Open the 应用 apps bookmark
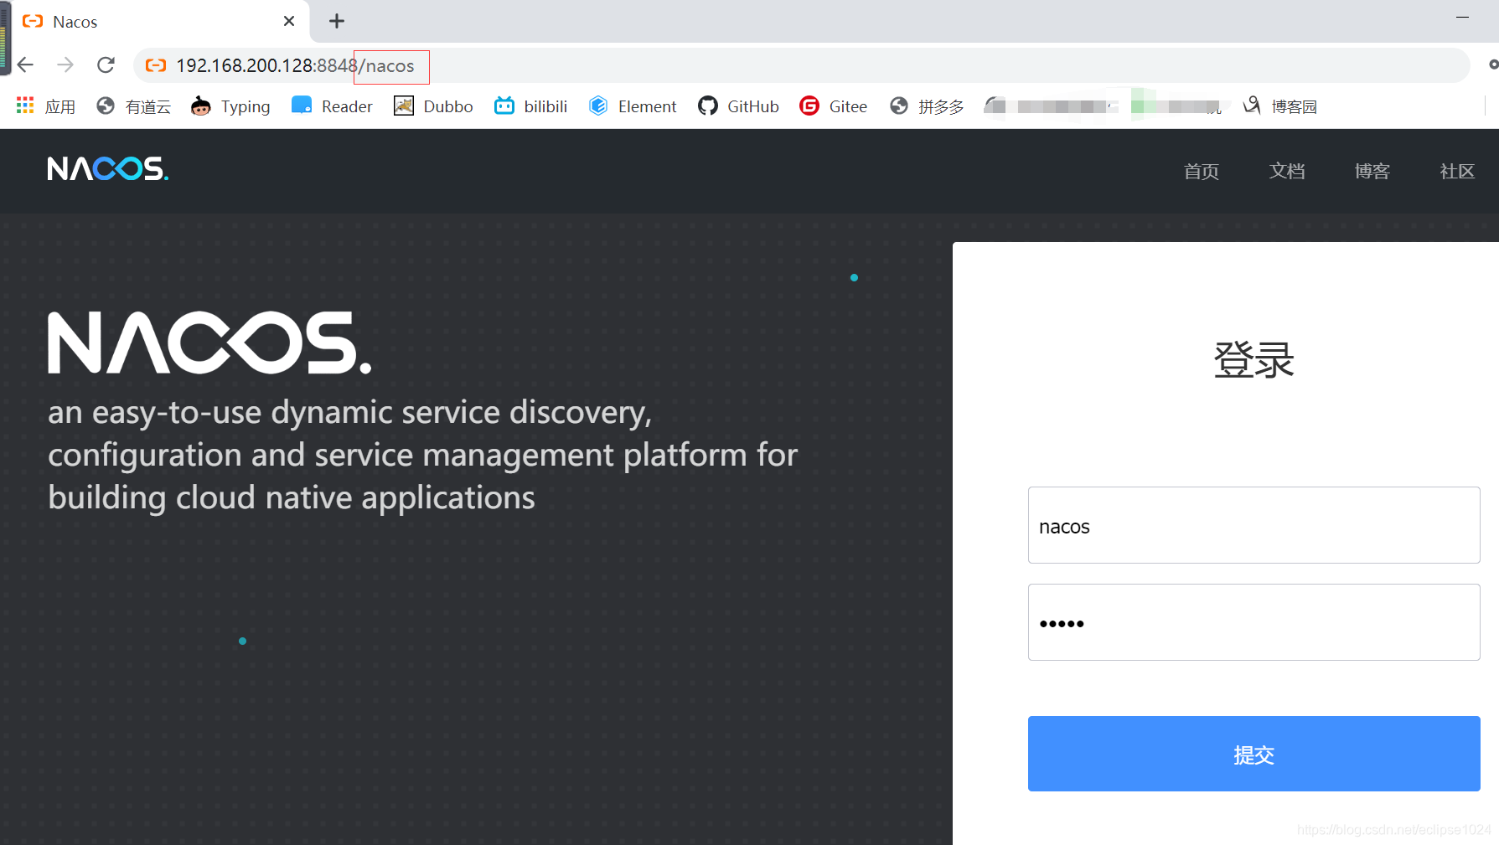The width and height of the screenshot is (1499, 845). (46, 106)
